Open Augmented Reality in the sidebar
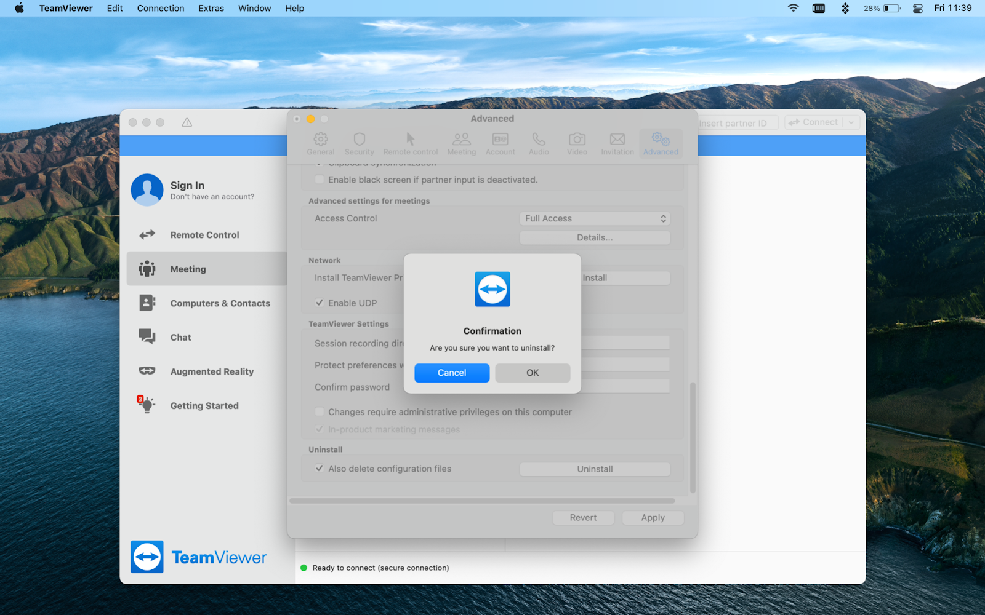Image resolution: width=985 pixels, height=615 pixels. point(207,371)
